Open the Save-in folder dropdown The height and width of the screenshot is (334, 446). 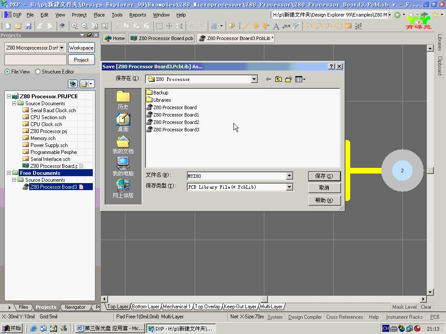click(254, 79)
